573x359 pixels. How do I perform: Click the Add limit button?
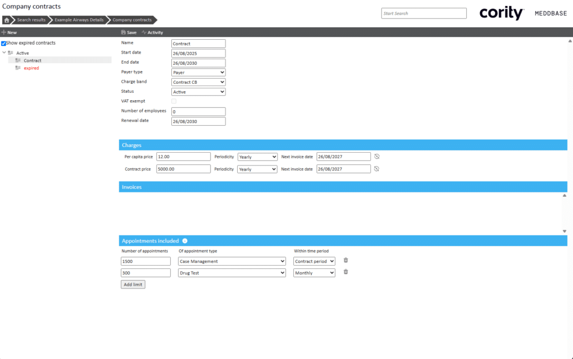pyautogui.click(x=133, y=285)
